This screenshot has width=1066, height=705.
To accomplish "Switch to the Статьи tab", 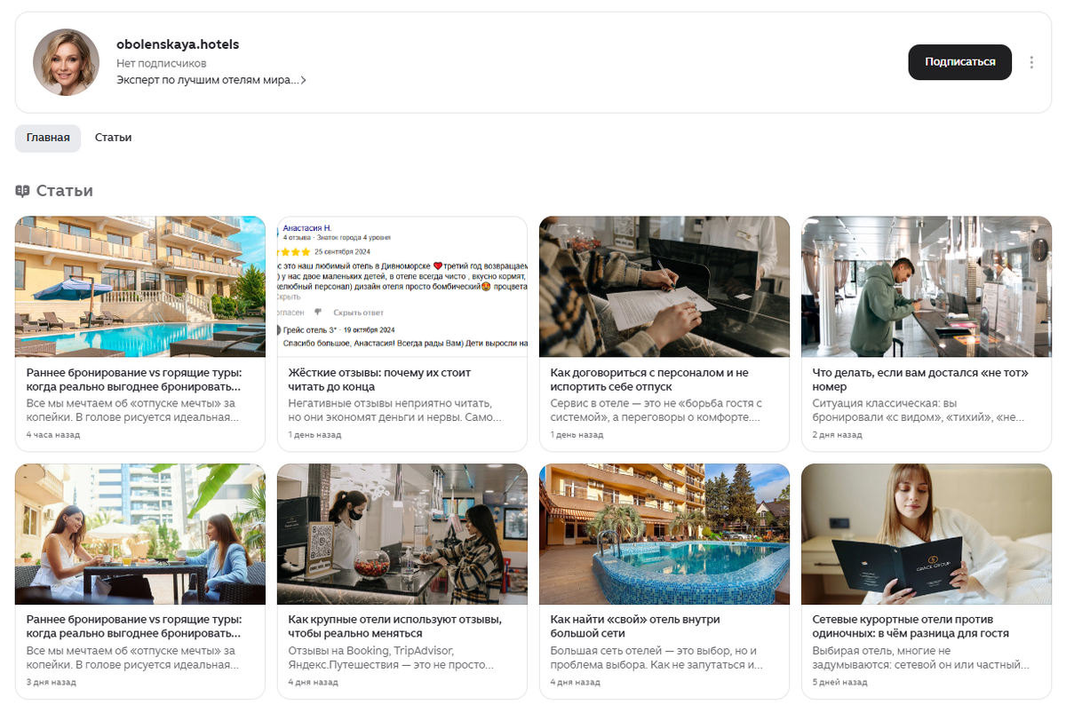I will (114, 138).
